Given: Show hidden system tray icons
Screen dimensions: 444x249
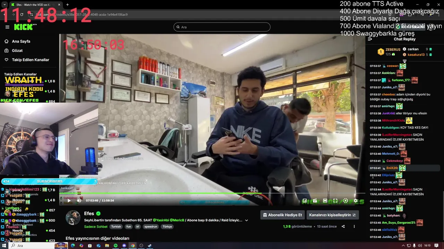Looking at the screenshot, I should [x=404, y=246].
